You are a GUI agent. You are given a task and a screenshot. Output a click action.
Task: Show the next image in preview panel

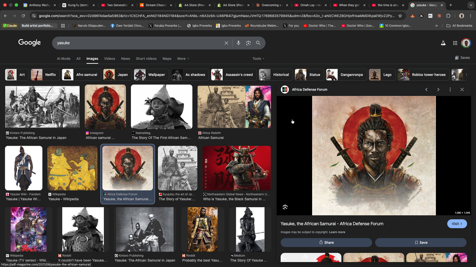click(x=438, y=89)
